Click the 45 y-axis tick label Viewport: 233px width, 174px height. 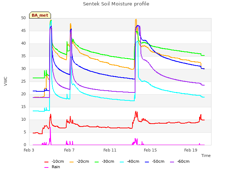coord(23,30)
